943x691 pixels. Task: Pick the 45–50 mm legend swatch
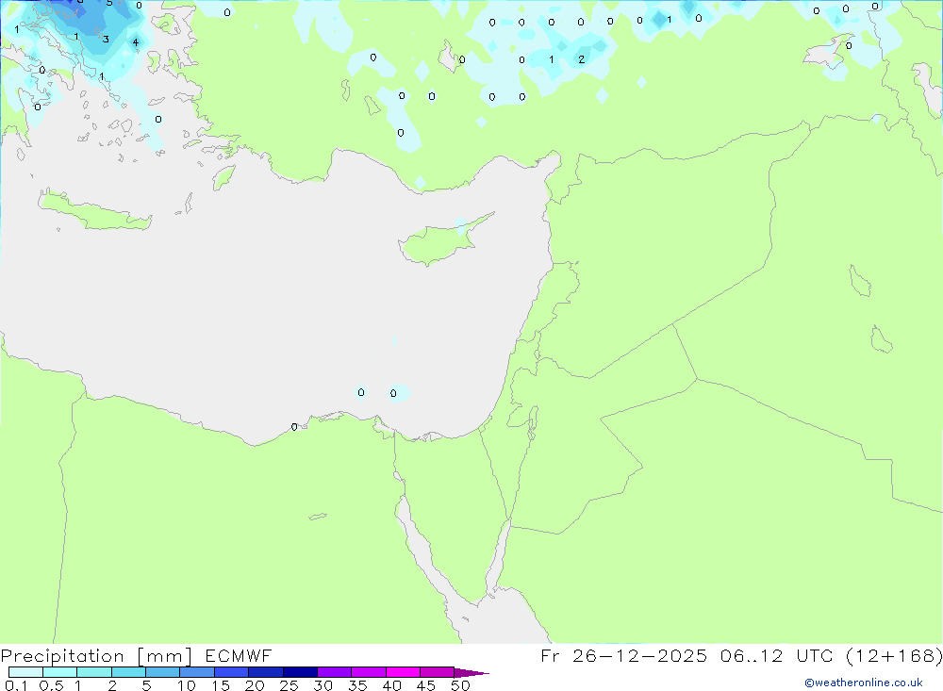click(x=437, y=672)
